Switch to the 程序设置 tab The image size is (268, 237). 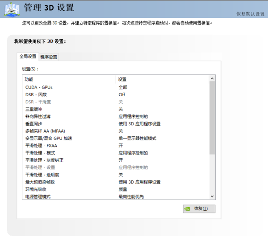click(x=49, y=57)
